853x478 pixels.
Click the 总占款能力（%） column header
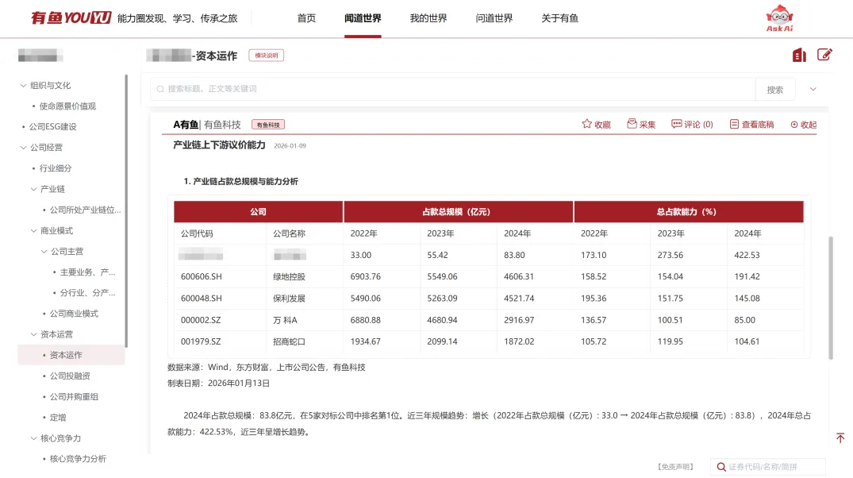[689, 212]
